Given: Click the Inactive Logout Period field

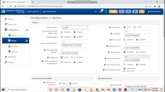Looking at the screenshot, I should pyautogui.click(x=75, y=41).
